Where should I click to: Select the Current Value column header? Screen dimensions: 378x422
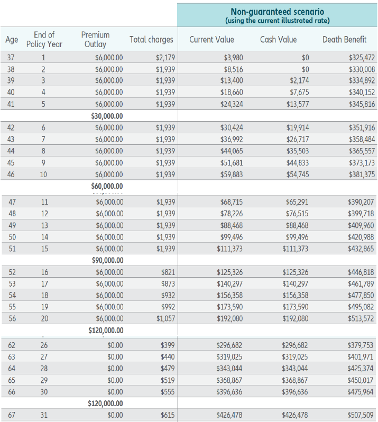pyautogui.click(x=212, y=40)
